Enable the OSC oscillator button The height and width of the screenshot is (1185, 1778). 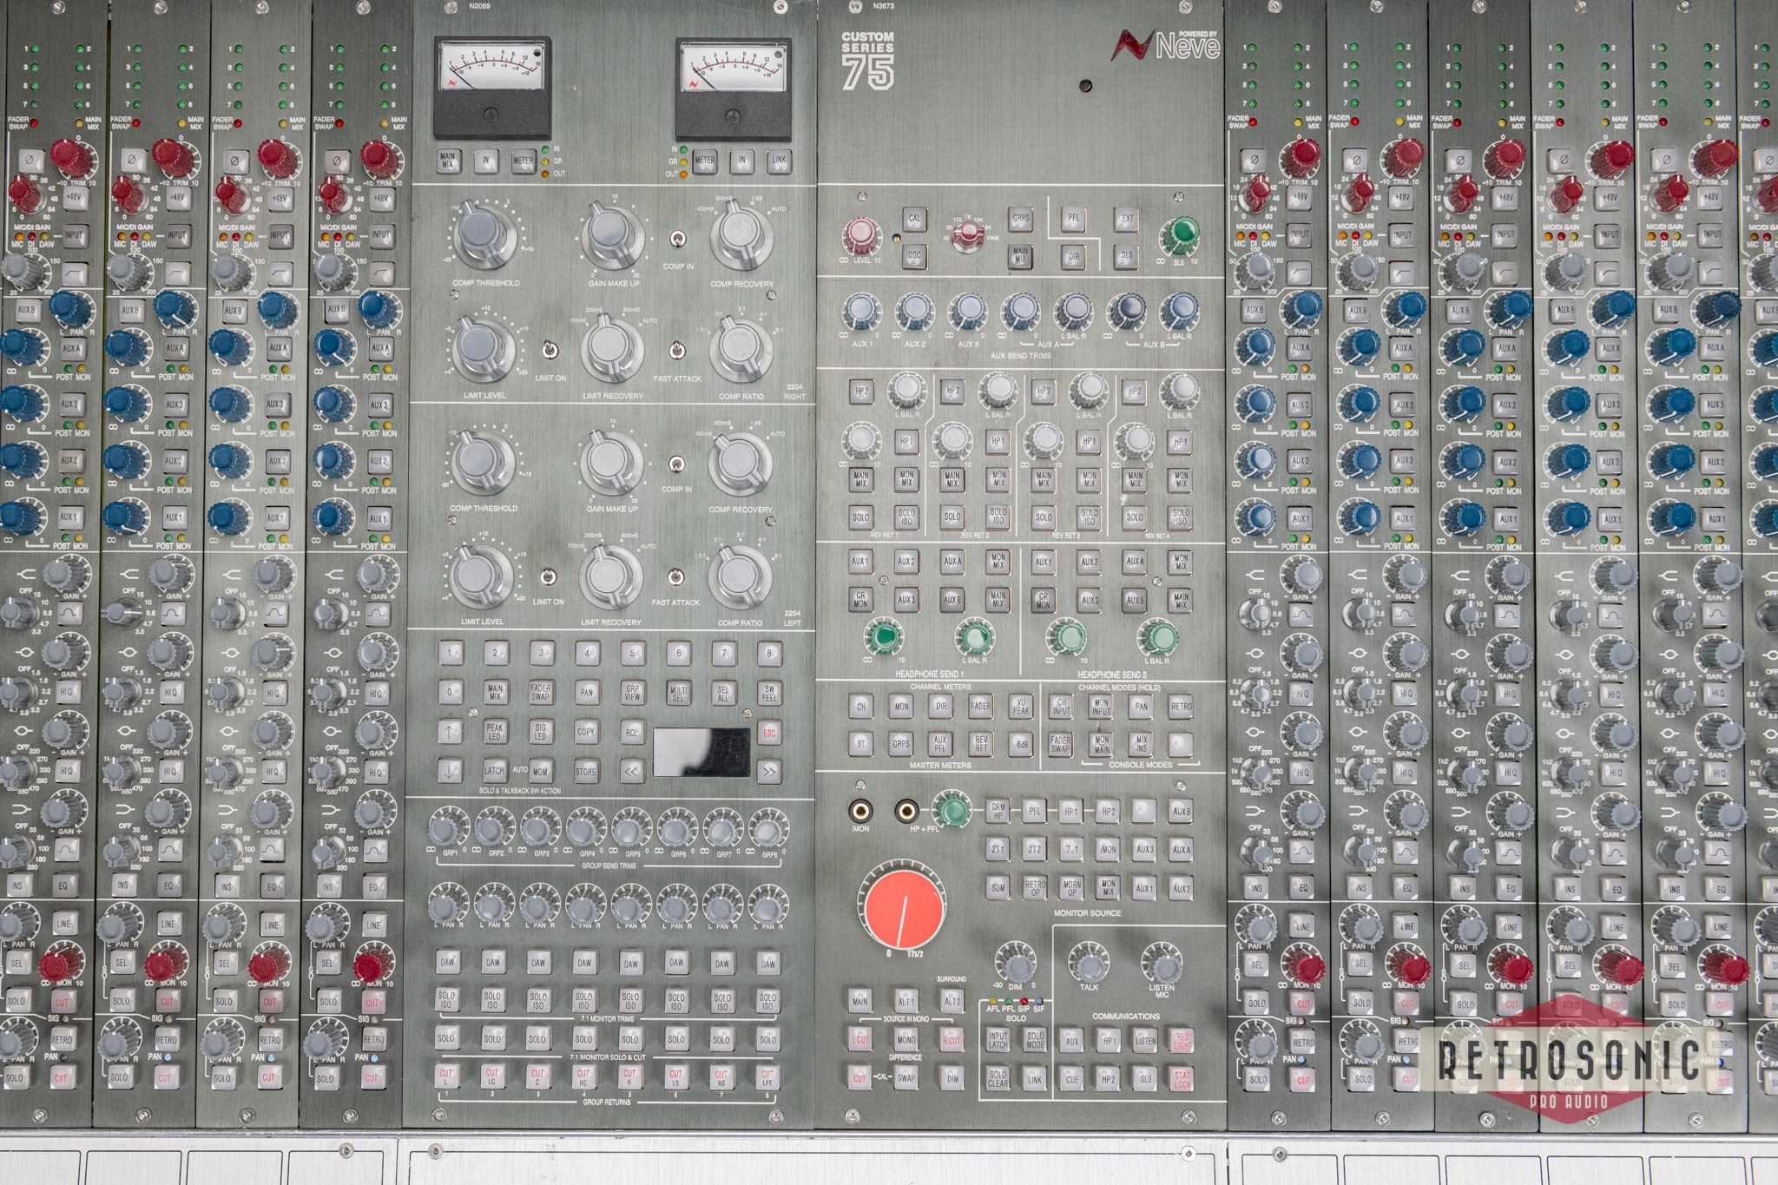(913, 257)
